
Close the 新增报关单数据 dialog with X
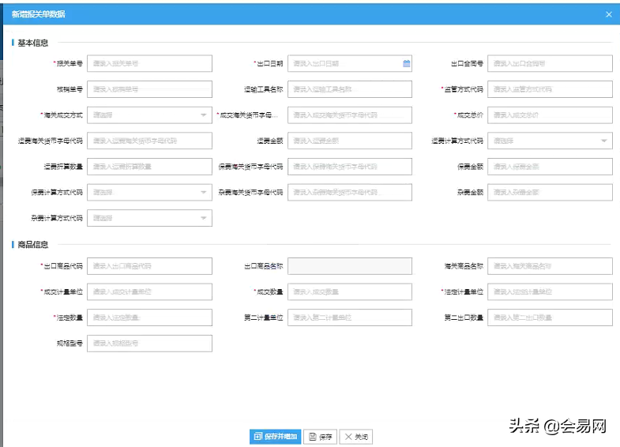pos(608,14)
